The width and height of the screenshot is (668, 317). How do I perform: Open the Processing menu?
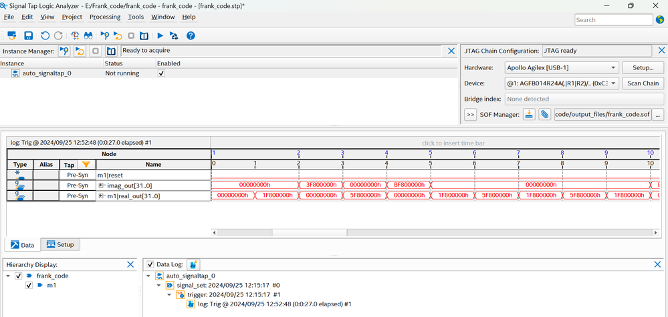105,17
